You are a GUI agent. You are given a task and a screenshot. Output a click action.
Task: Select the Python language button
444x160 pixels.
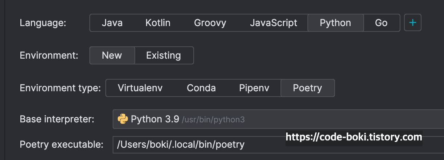coord(335,23)
